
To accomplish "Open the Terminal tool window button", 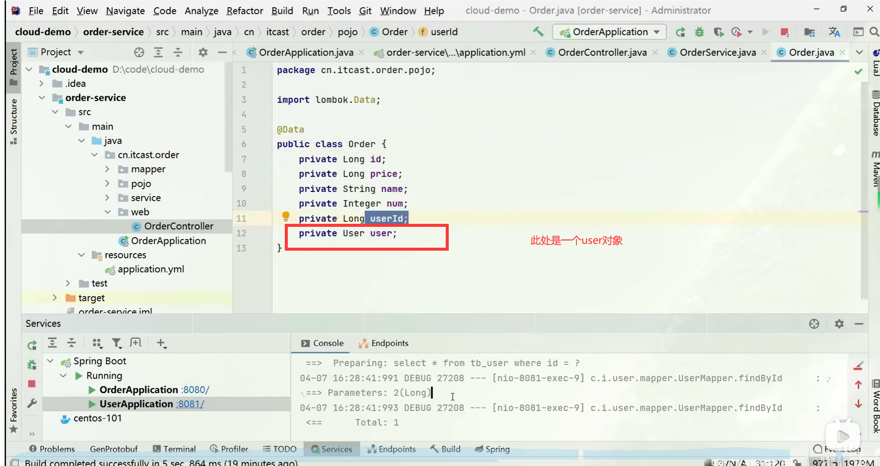I will pos(174,449).
